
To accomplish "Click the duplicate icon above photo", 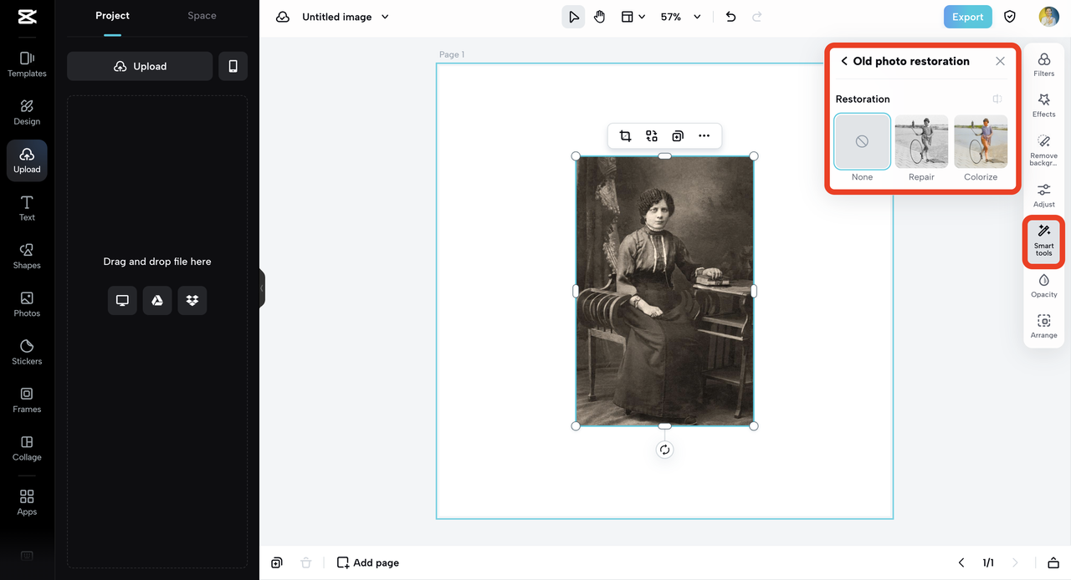I will tap(678, 136).
